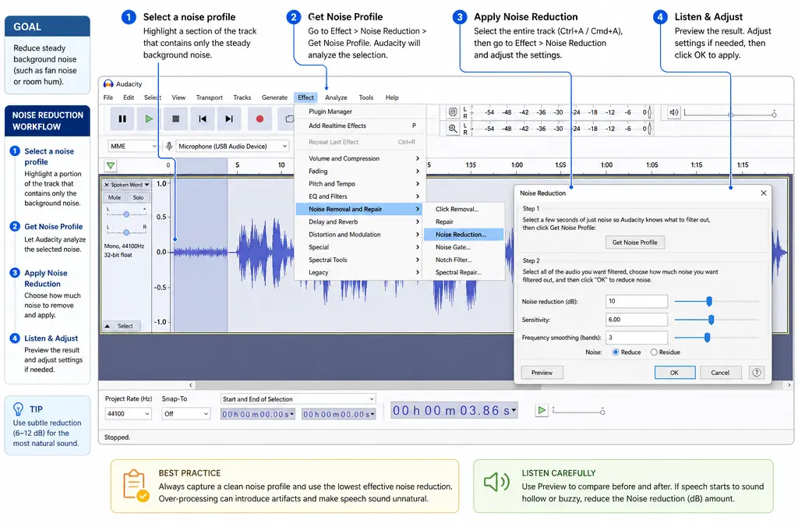
Task: Expand the Volume and Compression submenu
Action: point(360,158)
